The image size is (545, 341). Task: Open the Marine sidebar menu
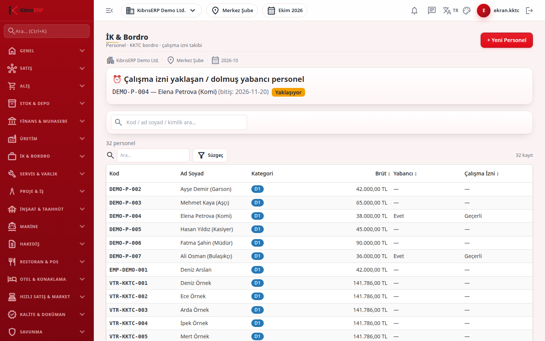pos(47,227)
